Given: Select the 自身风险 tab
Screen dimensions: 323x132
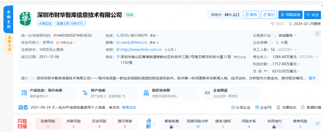Looking at the screenshot, I should point(48,124).
